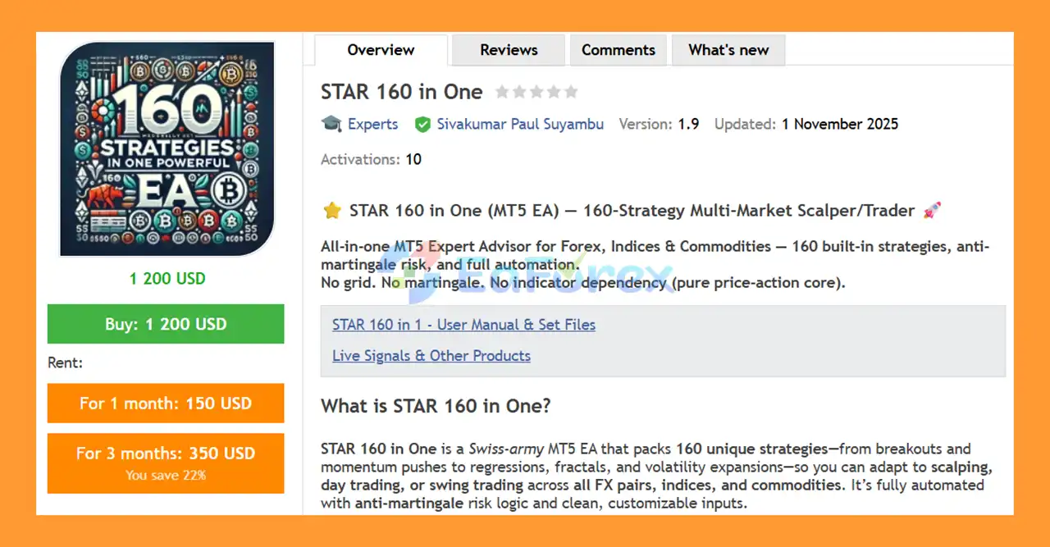Open the What's new tab
The width and height of the screenshot is (1050, 547).
[x=728, y=50]
